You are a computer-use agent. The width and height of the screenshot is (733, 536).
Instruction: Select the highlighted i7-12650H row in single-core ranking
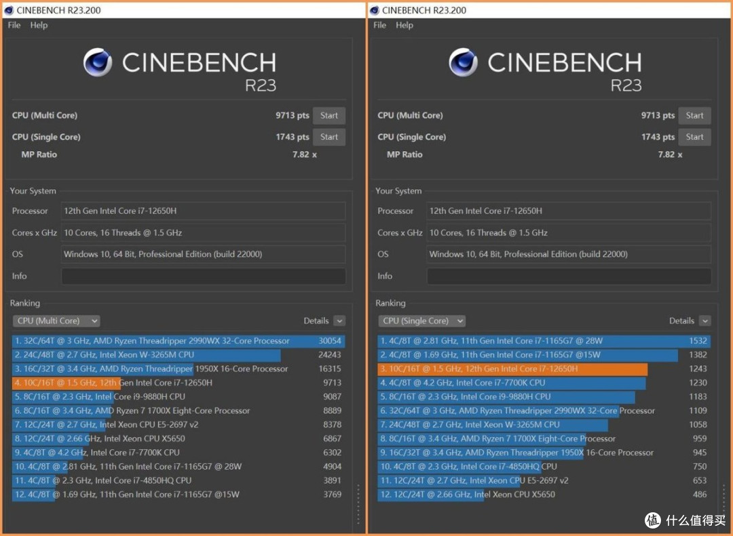[544, 369]
